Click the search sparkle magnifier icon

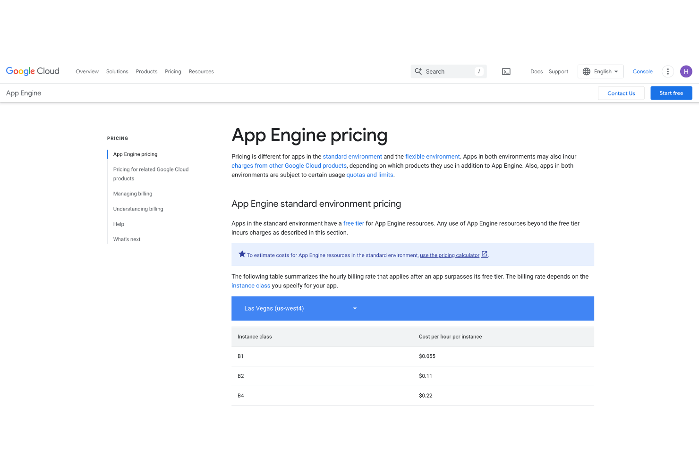(418, 71)
